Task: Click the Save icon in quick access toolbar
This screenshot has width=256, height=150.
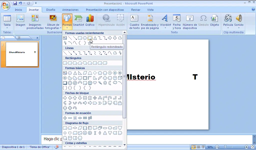Action: [x=15, y=3]
